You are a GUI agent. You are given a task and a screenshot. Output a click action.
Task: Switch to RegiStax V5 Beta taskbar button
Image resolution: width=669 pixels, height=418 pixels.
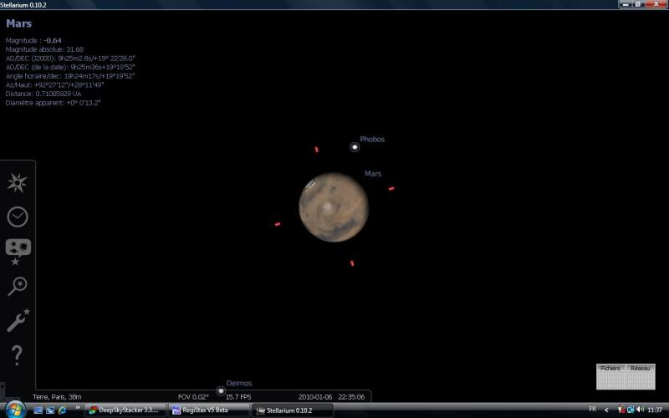coord(208,410)
